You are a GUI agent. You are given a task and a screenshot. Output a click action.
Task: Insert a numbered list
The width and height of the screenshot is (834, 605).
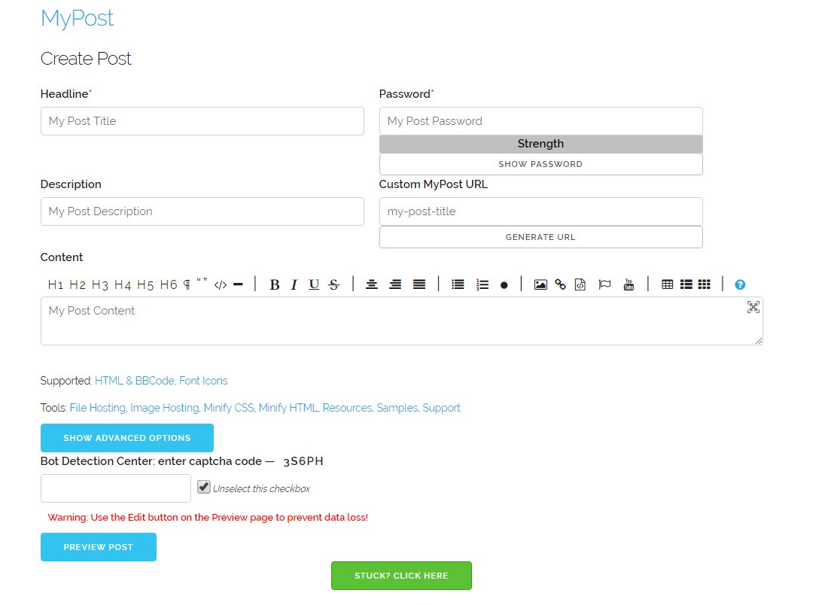click(482, 285)
